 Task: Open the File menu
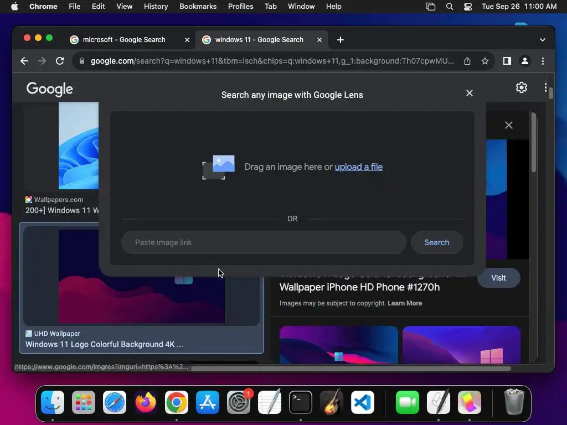pos(75,7)
